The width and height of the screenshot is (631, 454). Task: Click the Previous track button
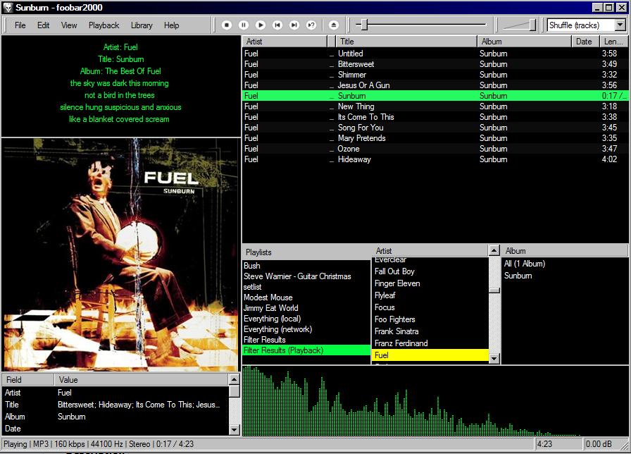tap(277, 25)
